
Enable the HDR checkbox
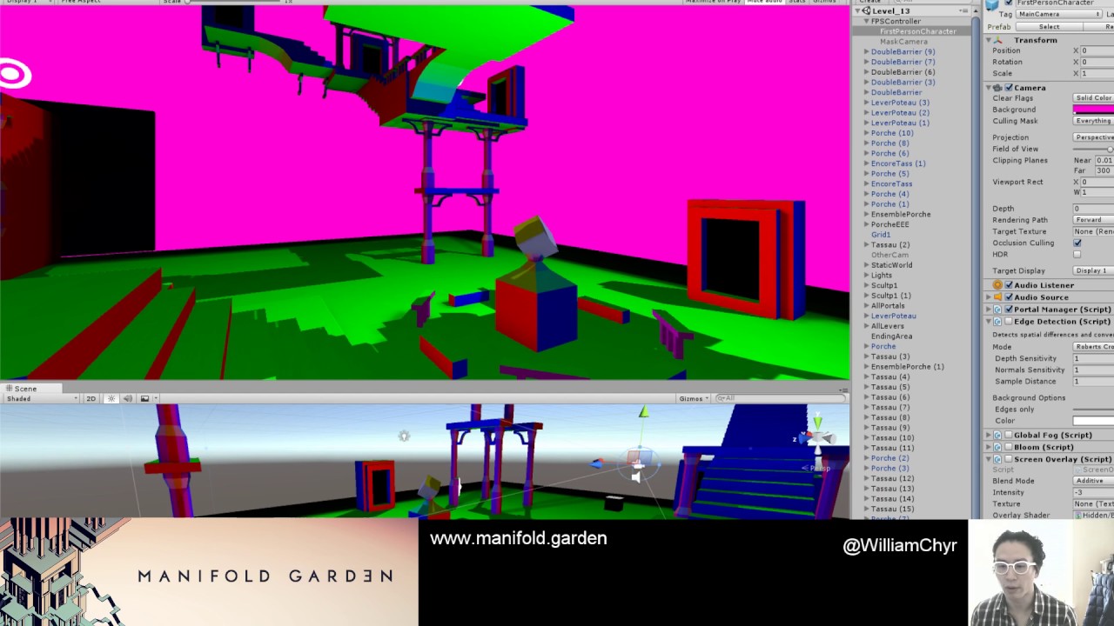(1077, 255)
